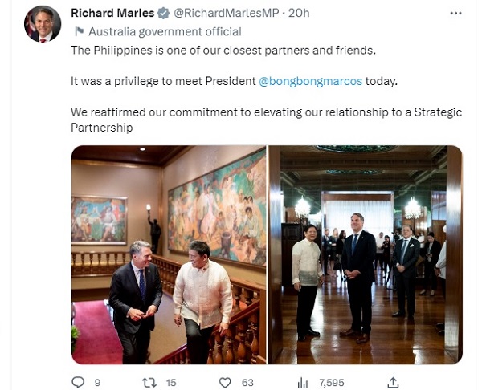Click the reply speech bubble icon
This screenshot has height=390, width=482.
tap(78, 383)
